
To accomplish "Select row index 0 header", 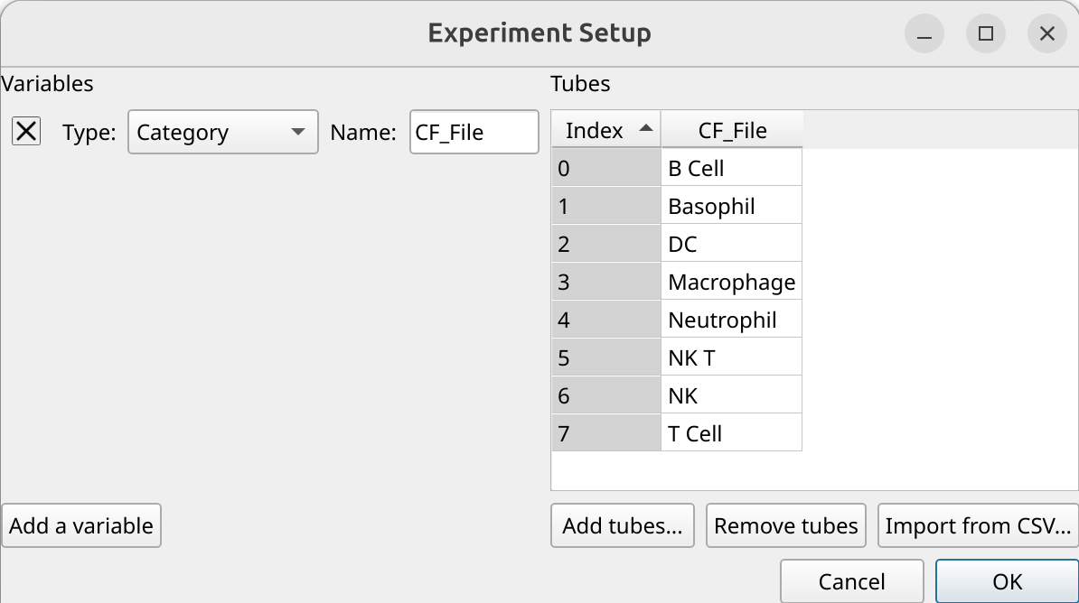I will click(605, 169).
